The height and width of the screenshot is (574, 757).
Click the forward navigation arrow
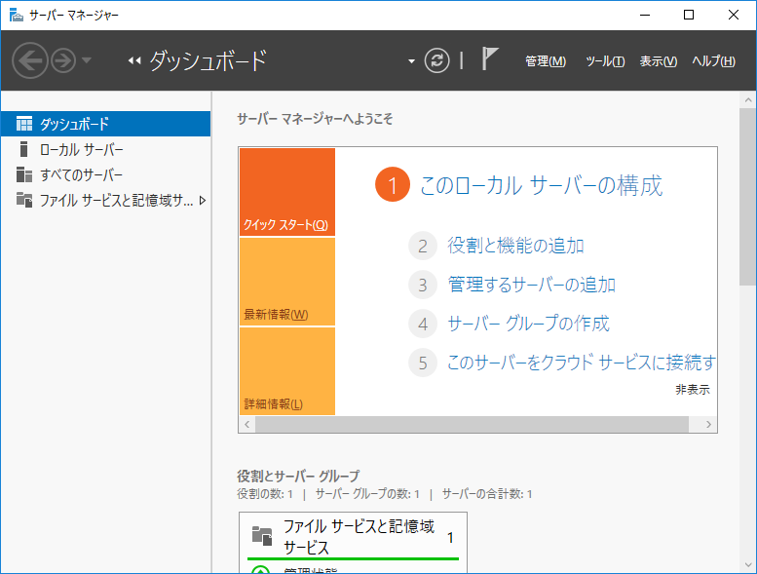(x=63, y=60)
